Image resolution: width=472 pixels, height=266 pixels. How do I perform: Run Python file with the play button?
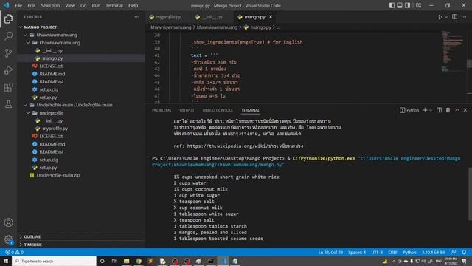click(440, 17)
